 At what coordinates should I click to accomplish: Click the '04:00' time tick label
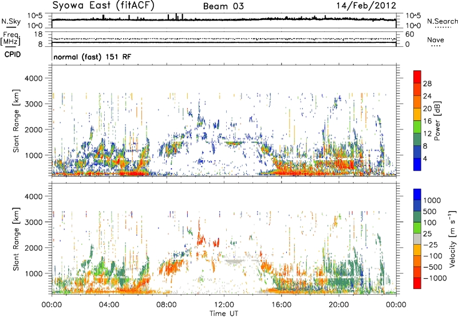(109, 305)
